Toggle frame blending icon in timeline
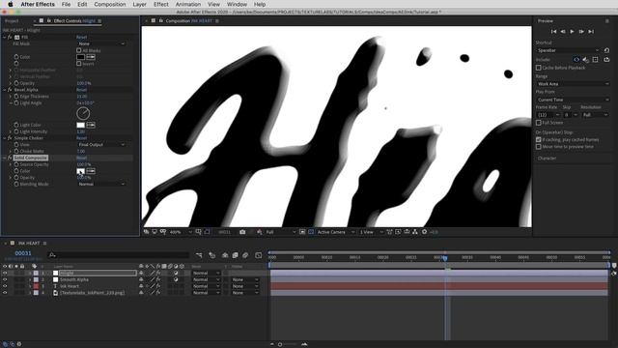This screenshot has width=618, height=348. (236, 255)
